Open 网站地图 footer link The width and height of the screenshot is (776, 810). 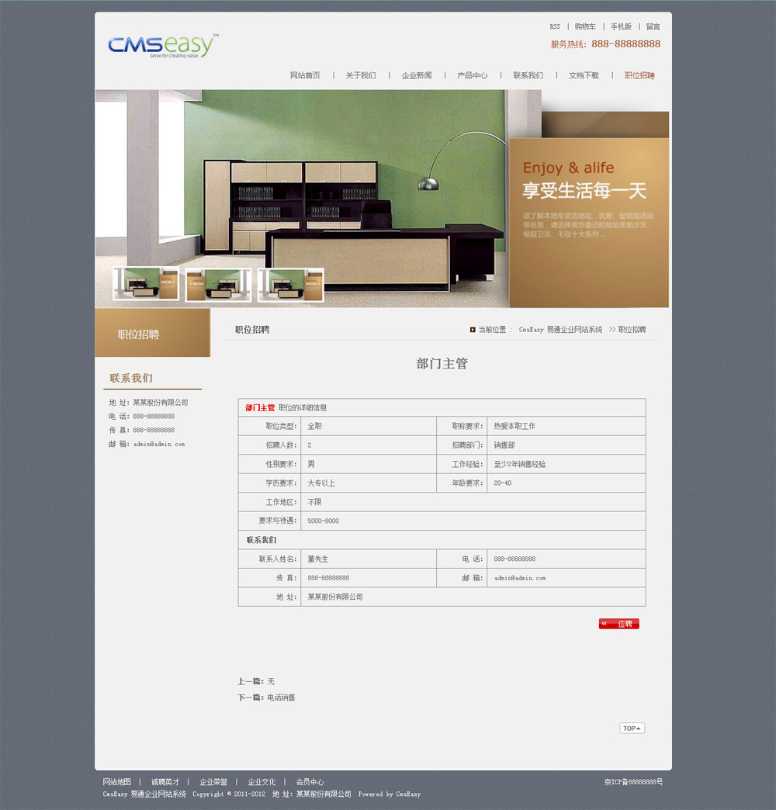pos(117,781)
